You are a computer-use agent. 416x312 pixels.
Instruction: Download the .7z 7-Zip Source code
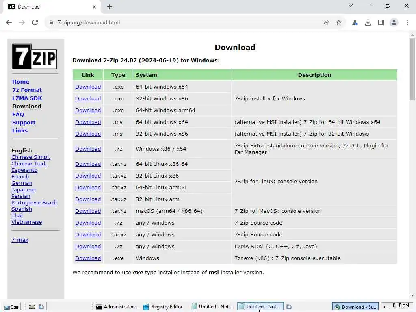[x=88, y=223]
